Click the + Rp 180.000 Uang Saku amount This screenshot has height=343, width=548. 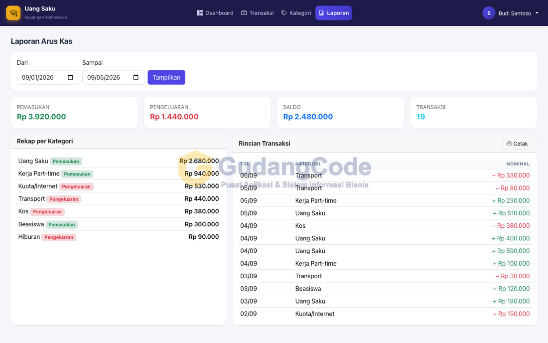[x=511, y=302]
